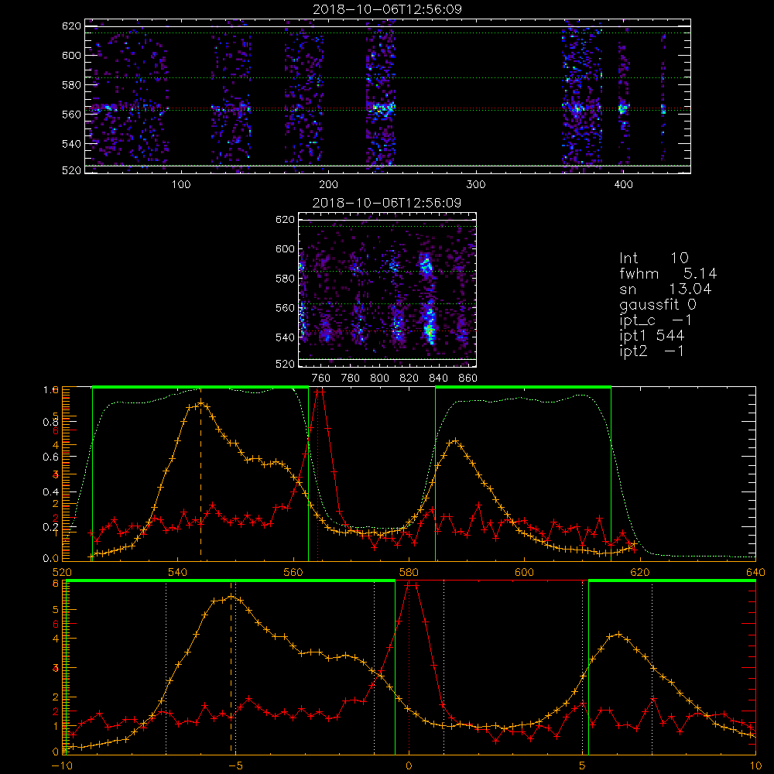Click x-axis label 300 of top image
Image resolution: width=774 pixels, height=774 pixels.
pos(476,185)
